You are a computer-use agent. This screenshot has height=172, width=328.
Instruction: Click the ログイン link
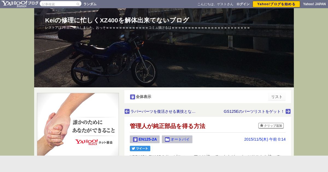click(243, 4)
